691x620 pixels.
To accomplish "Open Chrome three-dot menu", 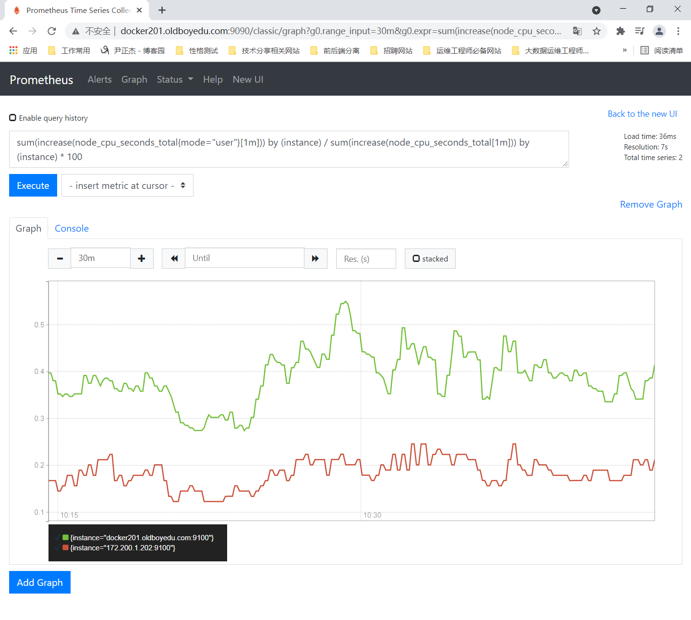I will pos(678,31).
